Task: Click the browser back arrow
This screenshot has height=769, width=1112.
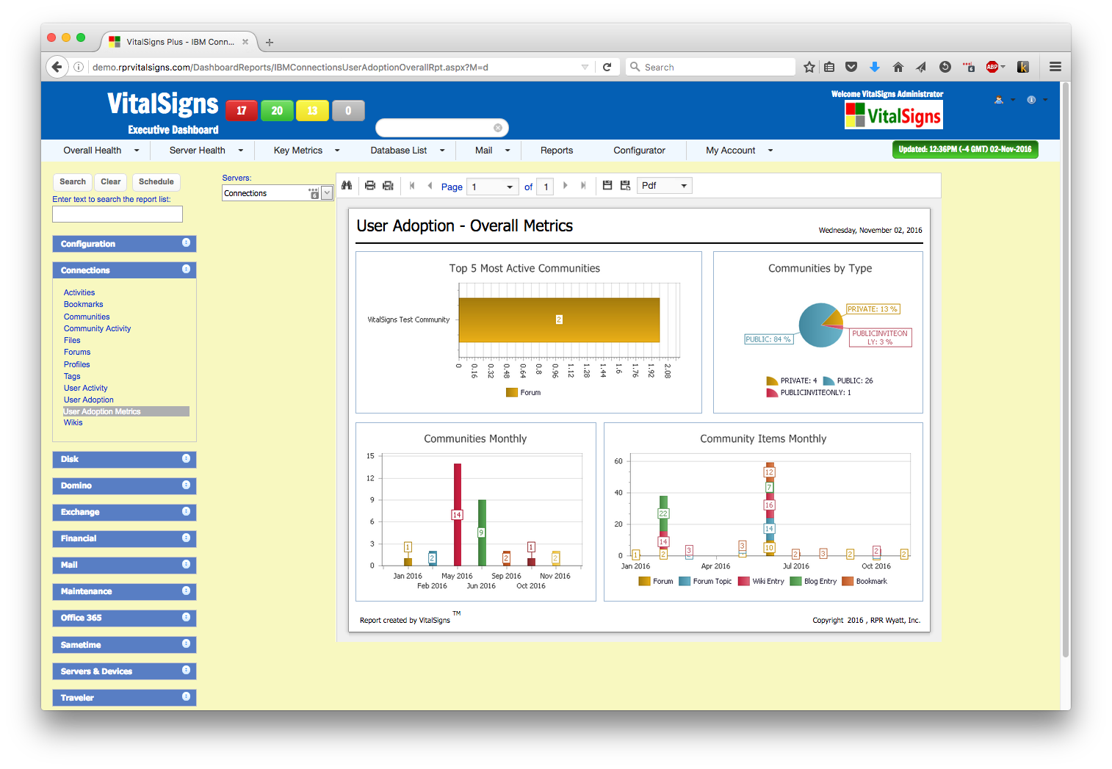Action: (57, 67)
